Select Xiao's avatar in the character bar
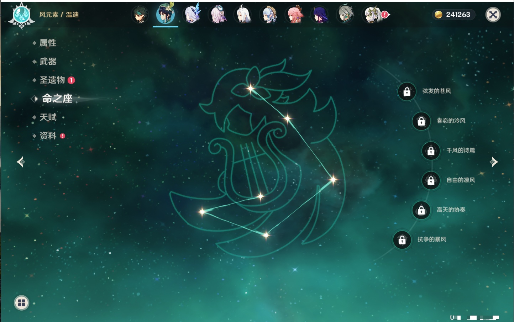The image size is (514, 322). 140,15
